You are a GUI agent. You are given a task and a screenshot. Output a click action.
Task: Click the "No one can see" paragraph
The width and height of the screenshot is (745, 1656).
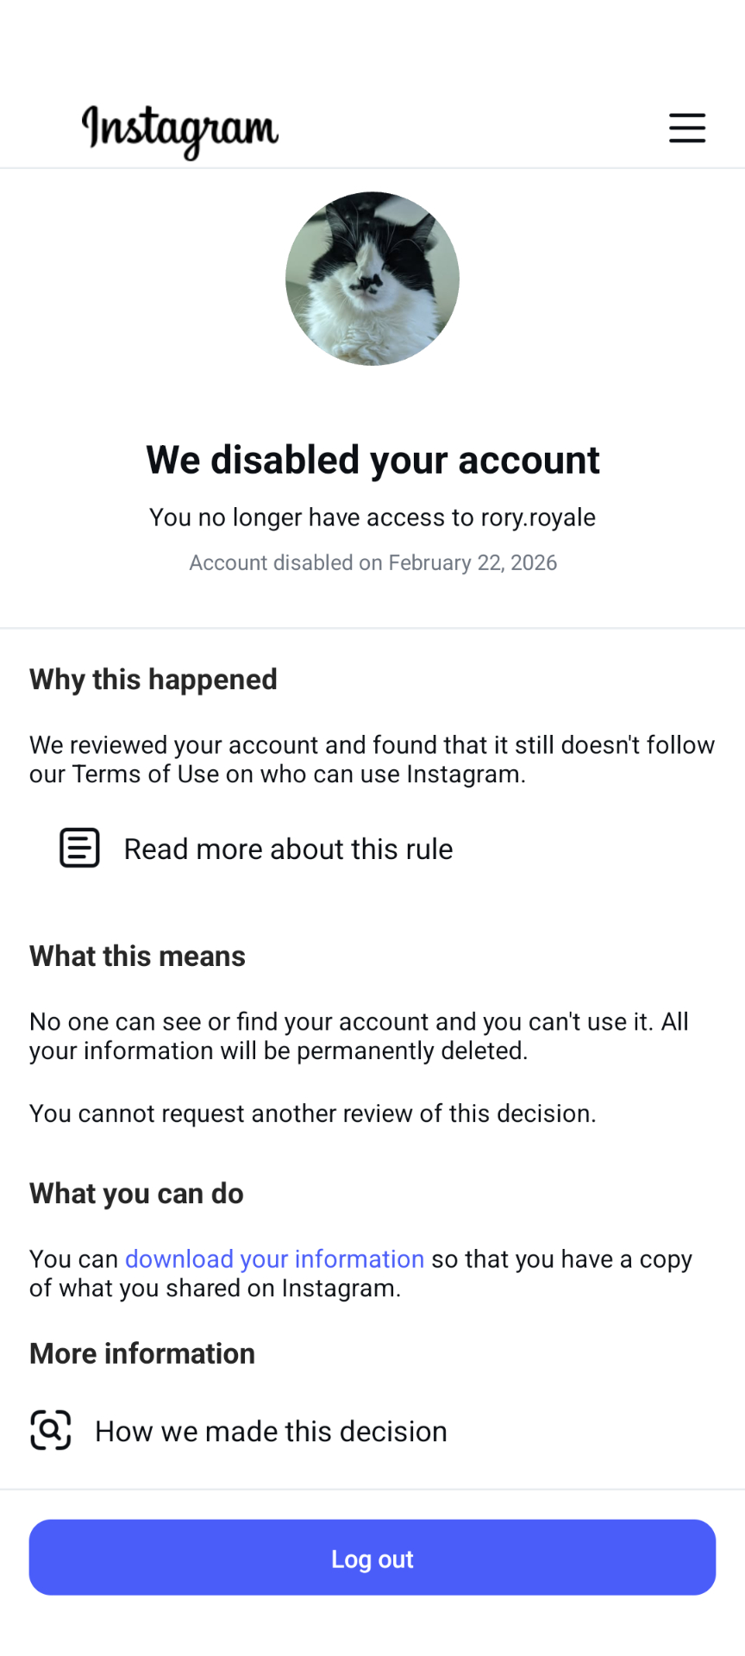[359, 1037]
